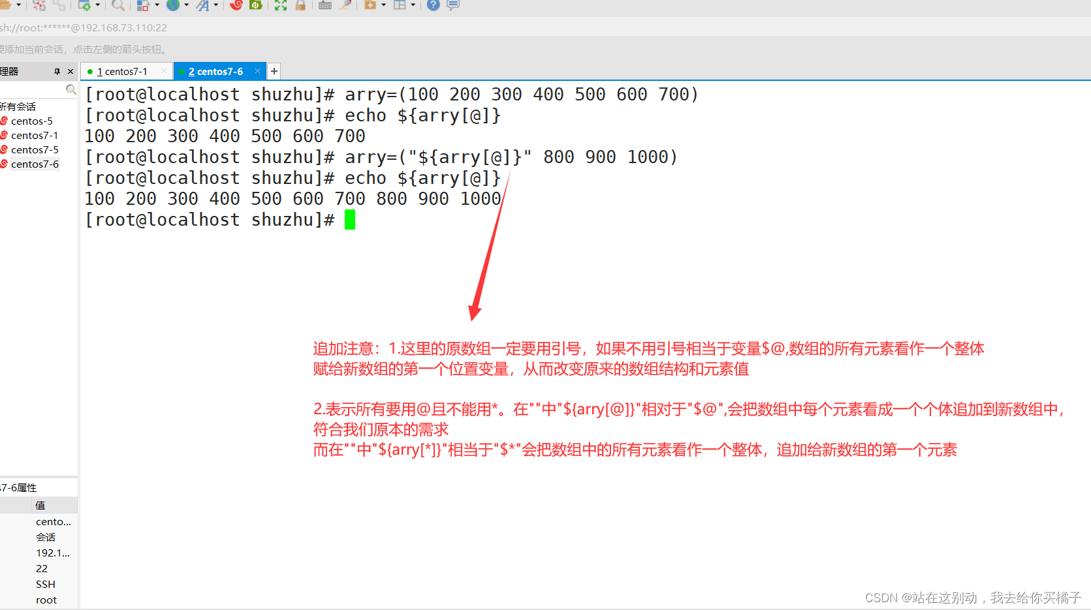Launch Xftp green transfer icon

pos(256,5)
